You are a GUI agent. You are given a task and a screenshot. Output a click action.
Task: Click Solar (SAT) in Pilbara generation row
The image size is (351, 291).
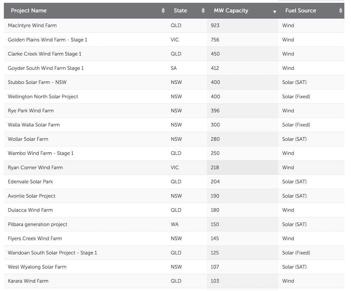pos(294,225)
